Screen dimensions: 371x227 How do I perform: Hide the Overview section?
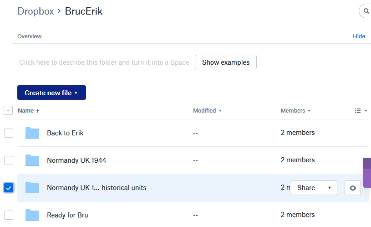tap(359, 36)
